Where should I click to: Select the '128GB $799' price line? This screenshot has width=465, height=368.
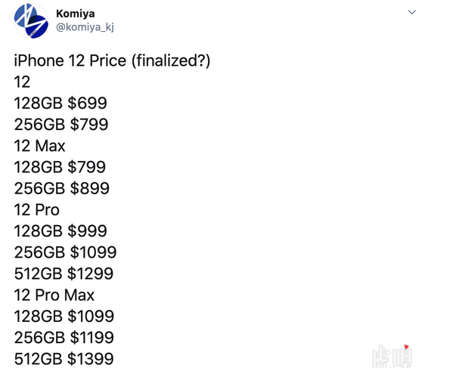coord(60,167)
